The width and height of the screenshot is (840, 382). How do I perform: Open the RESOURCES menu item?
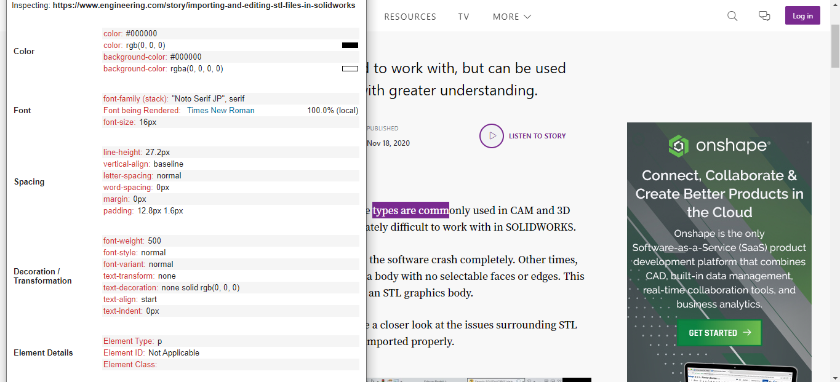click(410, 17)
